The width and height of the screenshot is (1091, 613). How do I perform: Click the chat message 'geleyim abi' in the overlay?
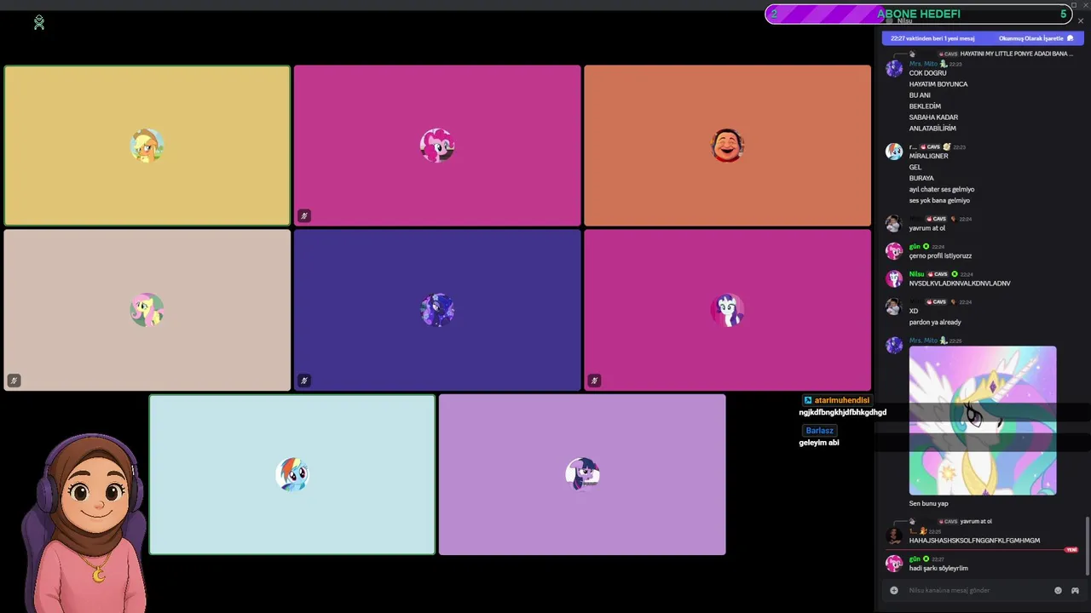[819, 443]
